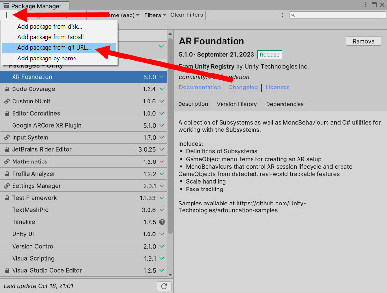Click the installed checkmark on Google ARCore row
This screenshot has height=293, width=387.
(162, 125)
